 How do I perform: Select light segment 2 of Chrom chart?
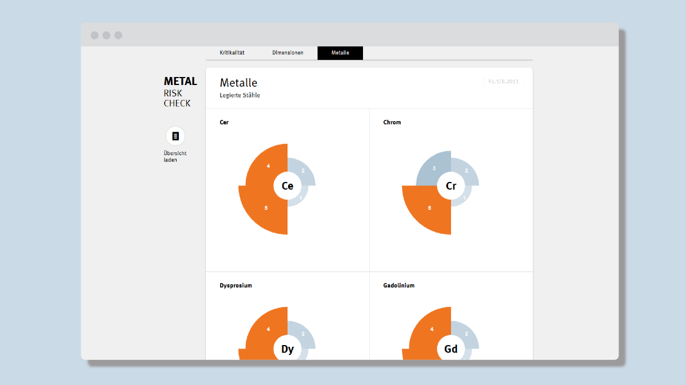pos(468,171)
